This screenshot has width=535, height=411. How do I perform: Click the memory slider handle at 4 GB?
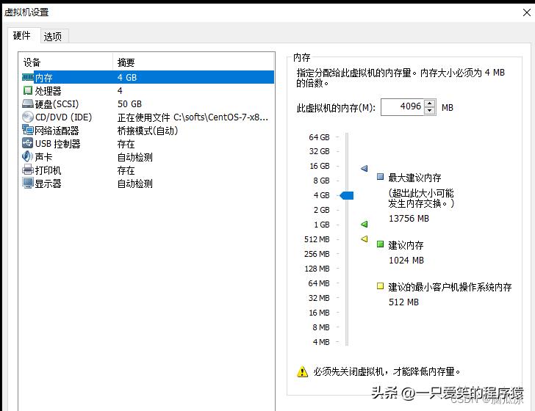click(347, 195)
